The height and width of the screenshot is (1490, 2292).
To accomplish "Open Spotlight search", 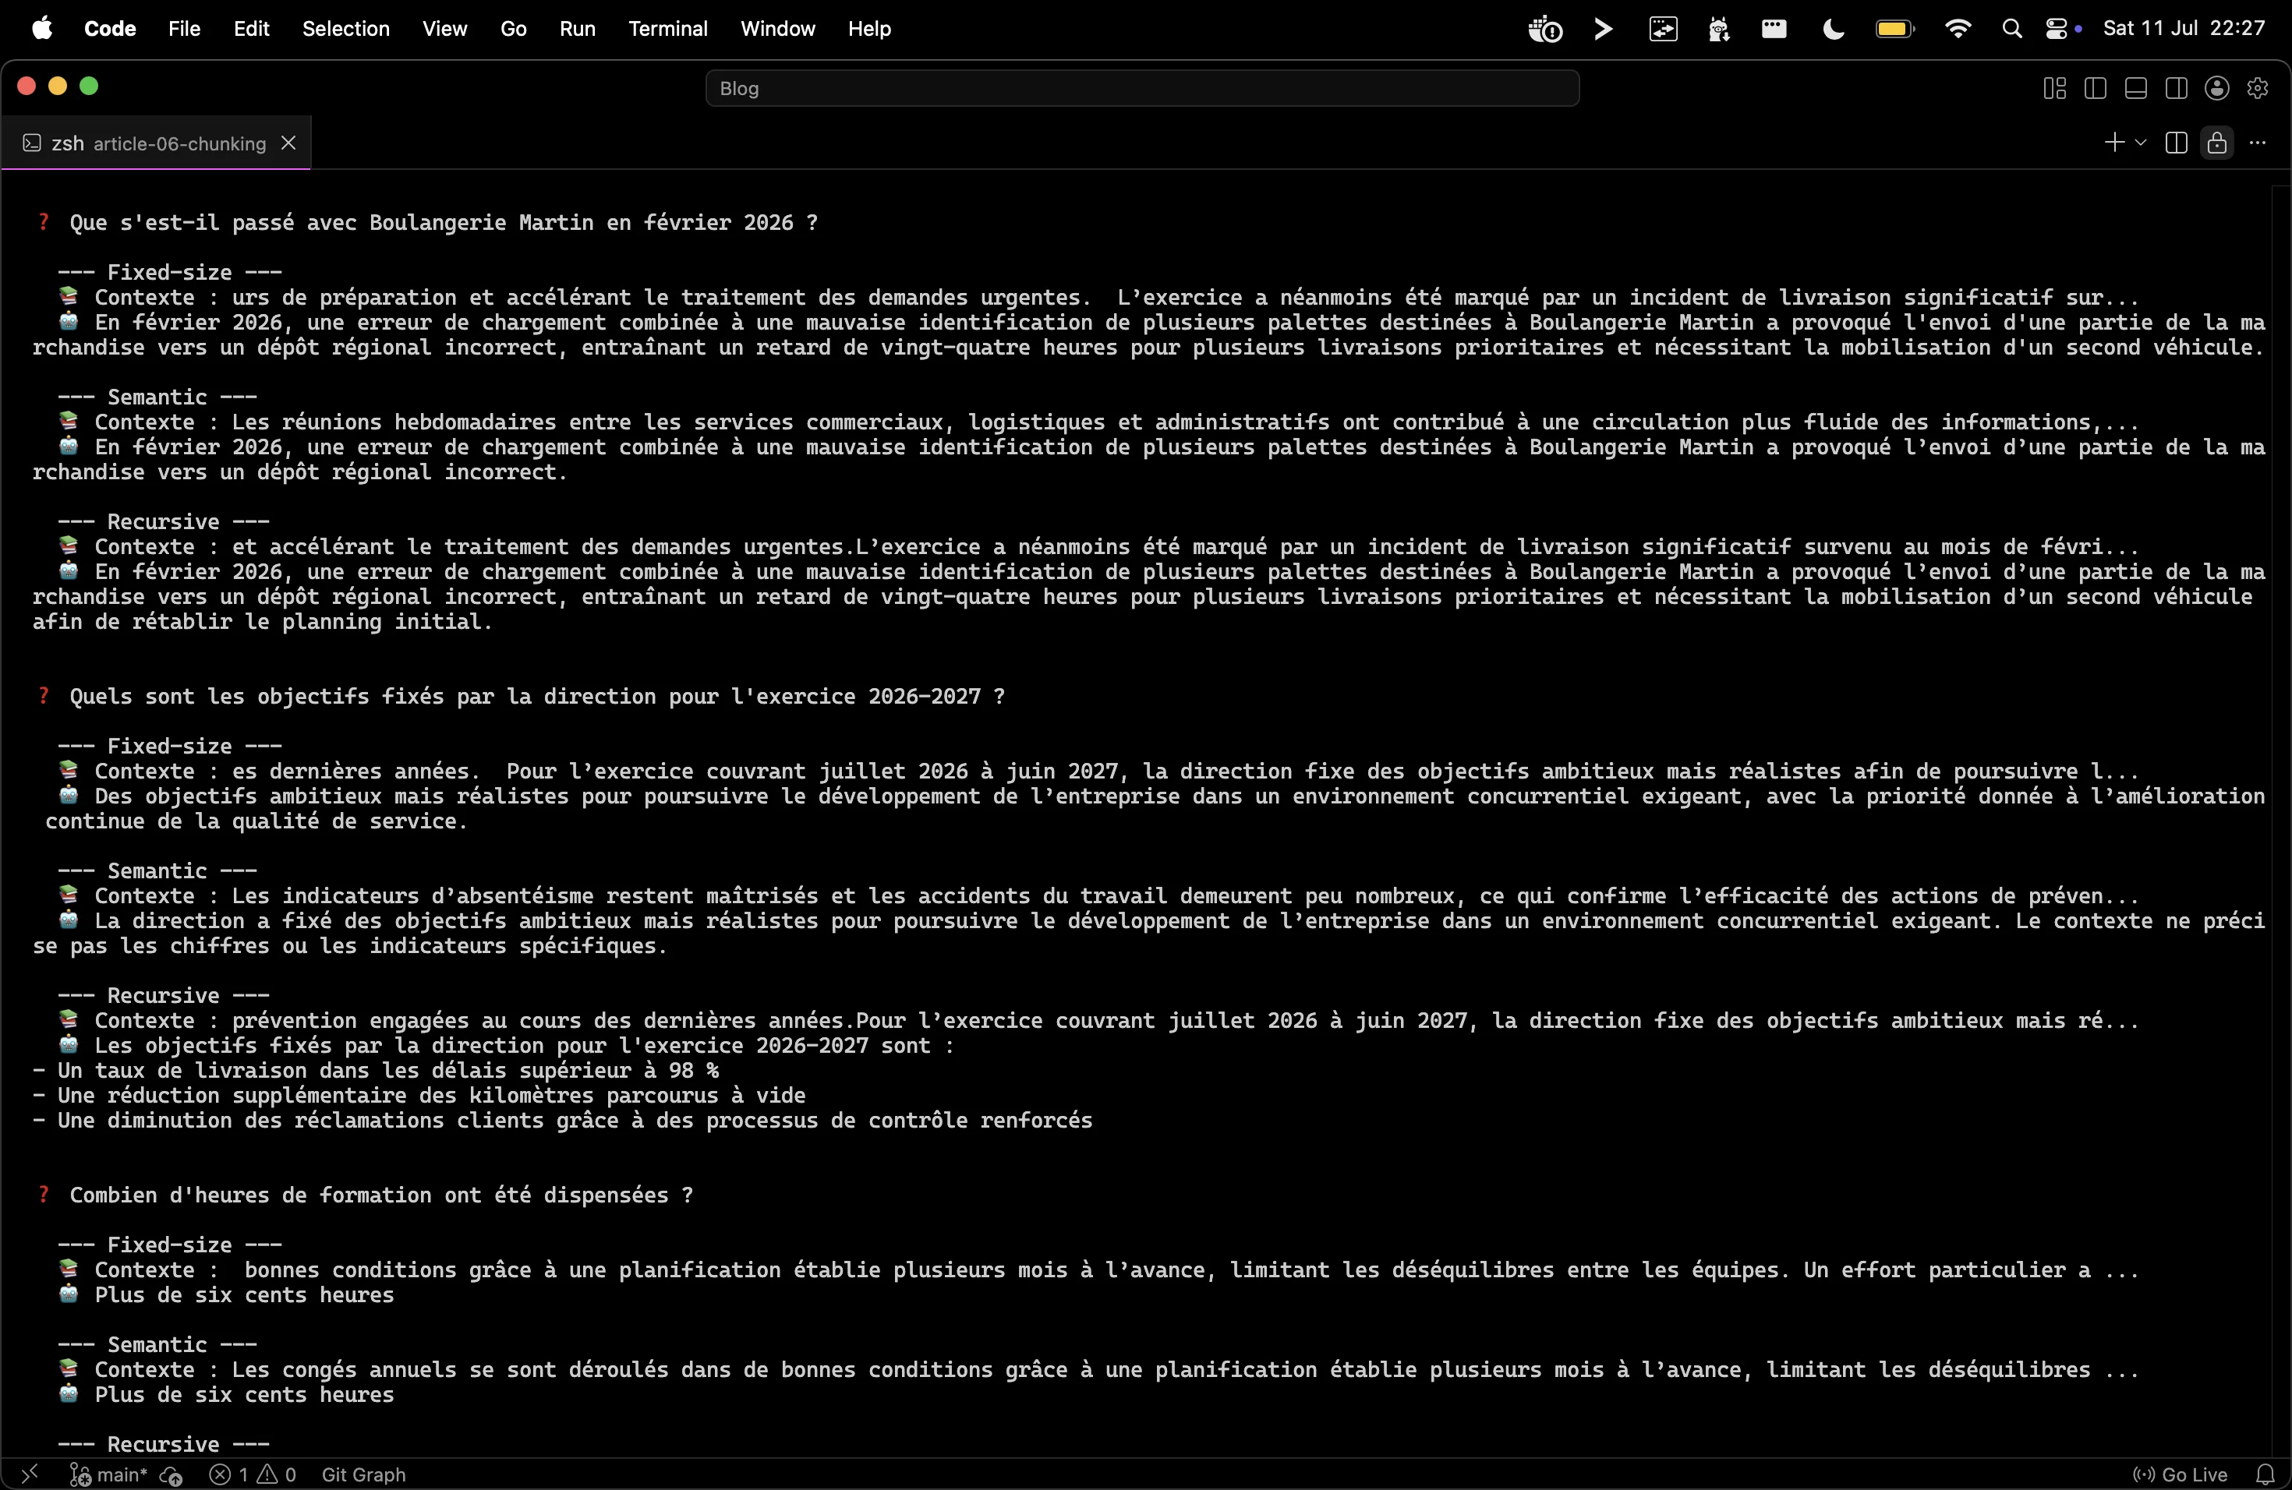I will click(x=2012, y=29).
